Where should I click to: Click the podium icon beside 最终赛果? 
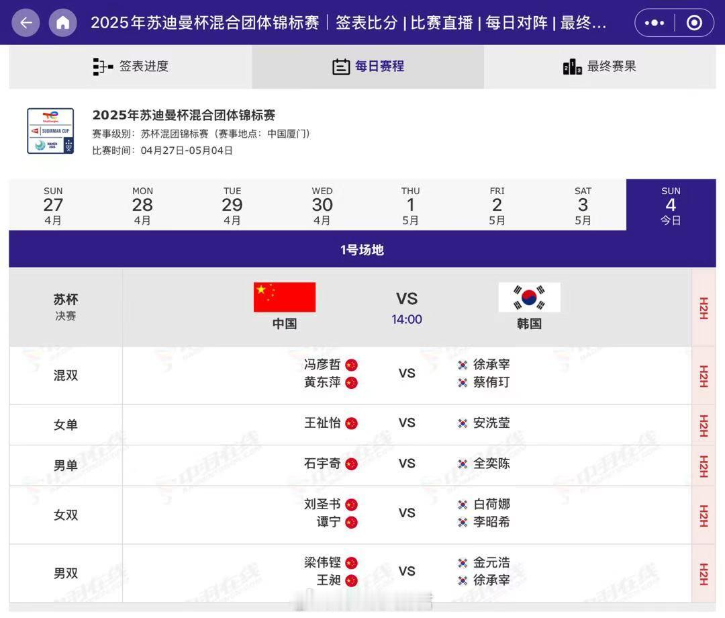click(x=573, y=67)
